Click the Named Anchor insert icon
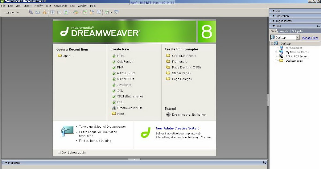This screenshot has height=169, width=321. click(x=44, y=12)
